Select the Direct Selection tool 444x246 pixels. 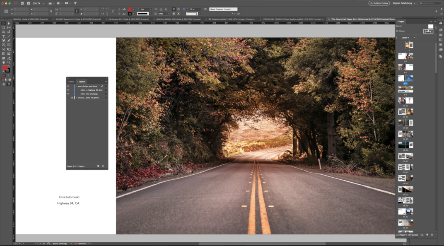(9, 23)
